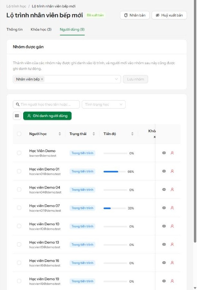Expand the assigned groups dropdown arrow
This screenshot has width=197, height=290.
pos(116,79)
